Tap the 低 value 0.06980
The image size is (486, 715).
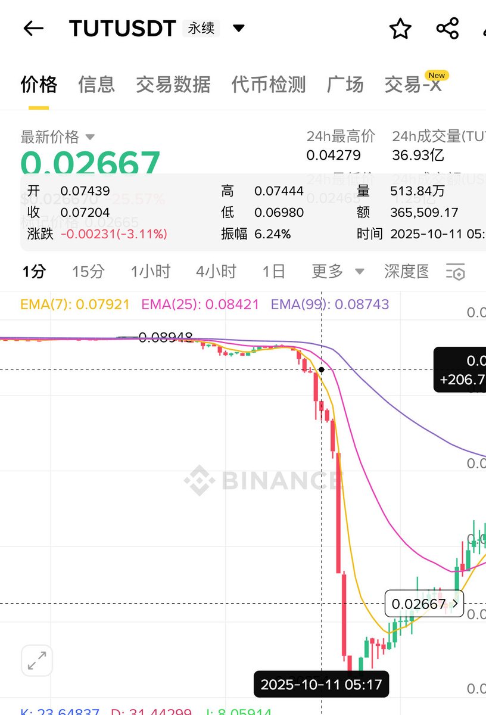point(279,213)
